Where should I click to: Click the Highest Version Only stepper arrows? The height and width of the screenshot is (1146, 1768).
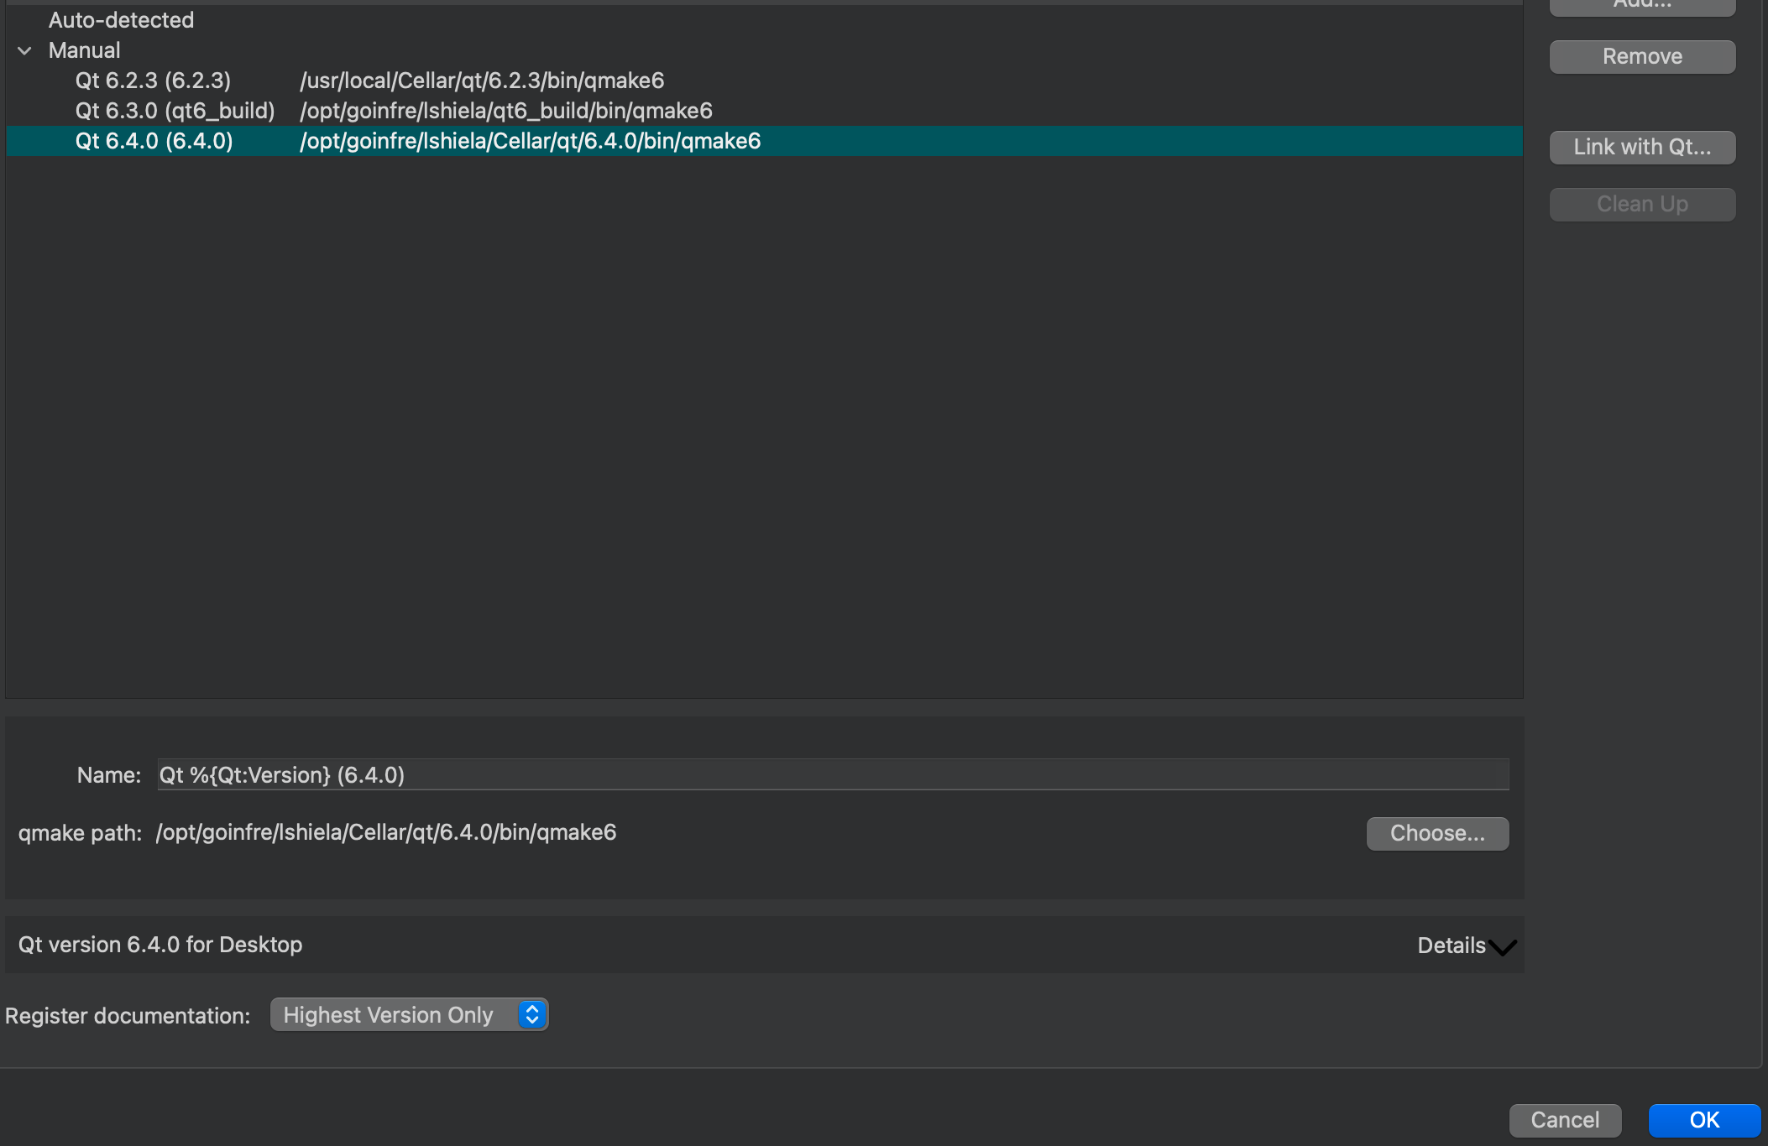coord(532,1015)
